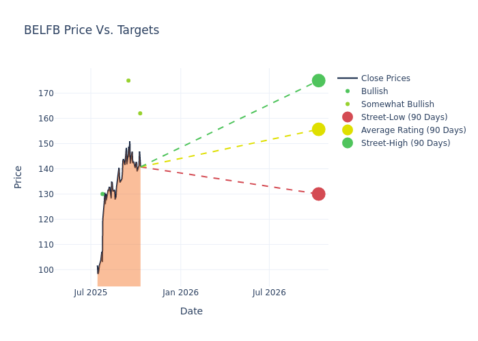Screen dimensions: 478x341
Task: Select the Somewhat Bullish dot near price 175
Action: click(128, 80)
